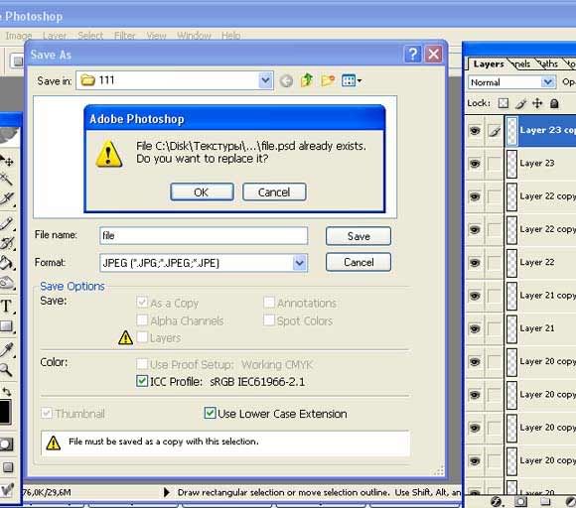Open the Select menu
Viewport: 576px width, 508px height.
pos(90,36)
